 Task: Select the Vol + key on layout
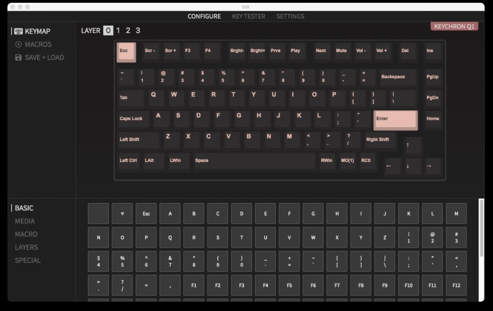point(383,51)
